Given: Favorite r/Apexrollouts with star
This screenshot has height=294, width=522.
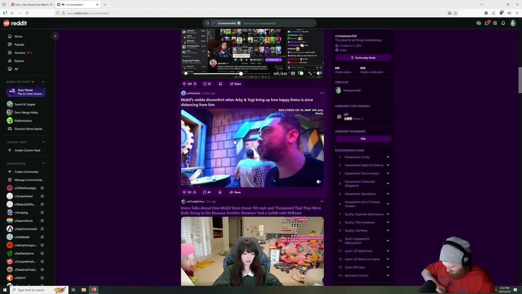Looking at the screenshot, I should point(42,220).
